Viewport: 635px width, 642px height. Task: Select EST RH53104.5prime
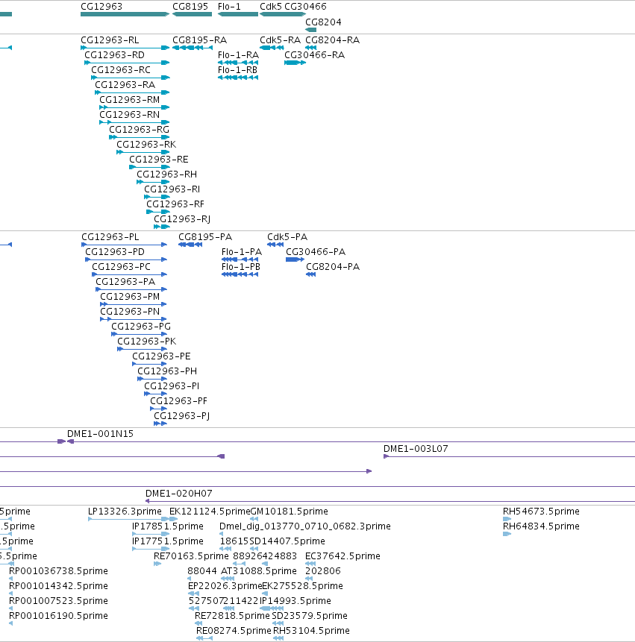[278, 638]
